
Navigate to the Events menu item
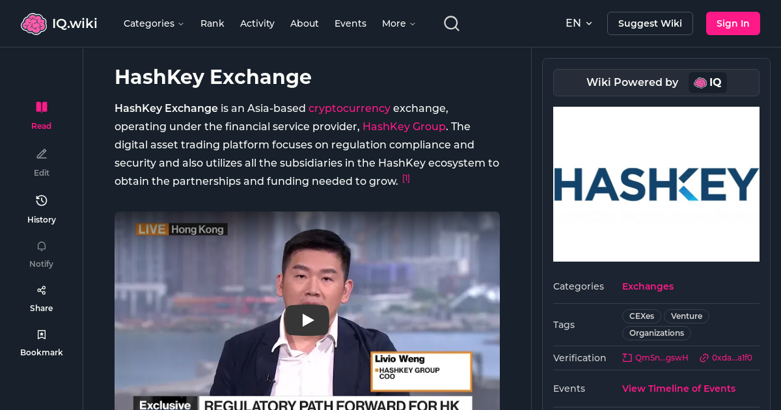pos(350,23)
